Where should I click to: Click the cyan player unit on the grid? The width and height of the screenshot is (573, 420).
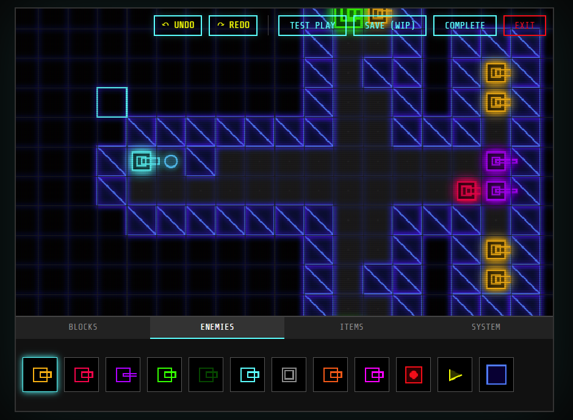[143, 162]
